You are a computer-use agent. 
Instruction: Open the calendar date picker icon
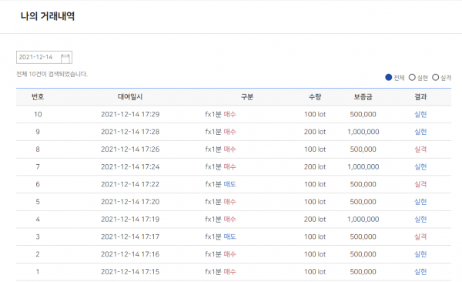coord(65,58)
